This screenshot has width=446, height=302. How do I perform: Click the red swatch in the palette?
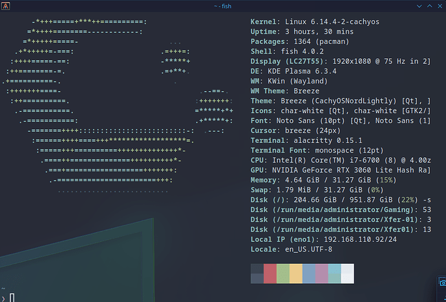(x=270, y=274)
